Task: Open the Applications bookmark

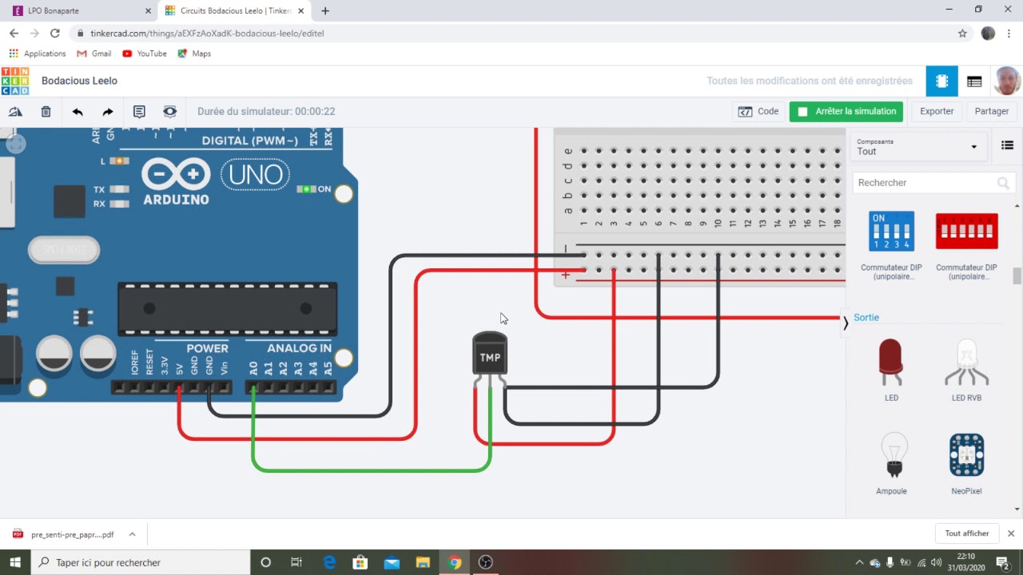Action: (x=38, y=54)
